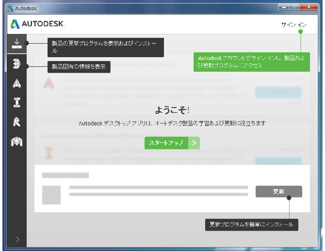Click the サイン イン link
325x251 pixels.
pyautogui.click(x=293, y=25)
